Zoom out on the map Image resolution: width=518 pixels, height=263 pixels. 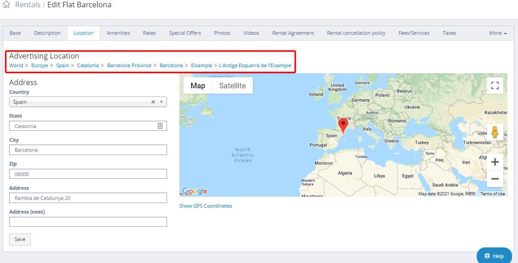point(495,179)
